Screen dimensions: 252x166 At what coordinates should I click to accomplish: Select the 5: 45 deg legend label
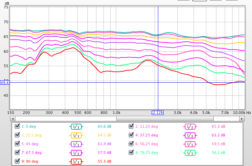point(32,144)
